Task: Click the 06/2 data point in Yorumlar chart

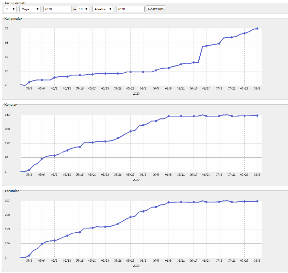Action: [x=143, y=211]
